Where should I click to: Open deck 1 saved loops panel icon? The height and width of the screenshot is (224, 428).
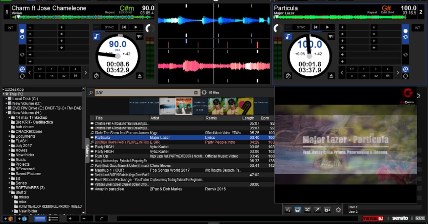click(22, 54)
